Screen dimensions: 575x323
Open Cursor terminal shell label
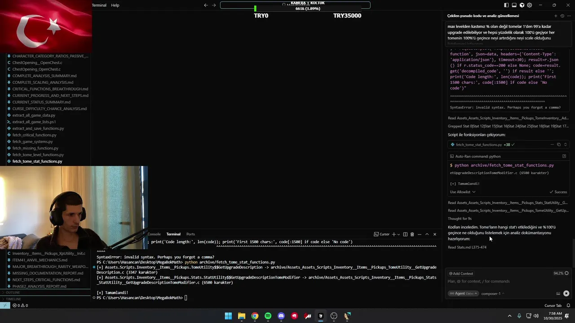click(382, 234)
